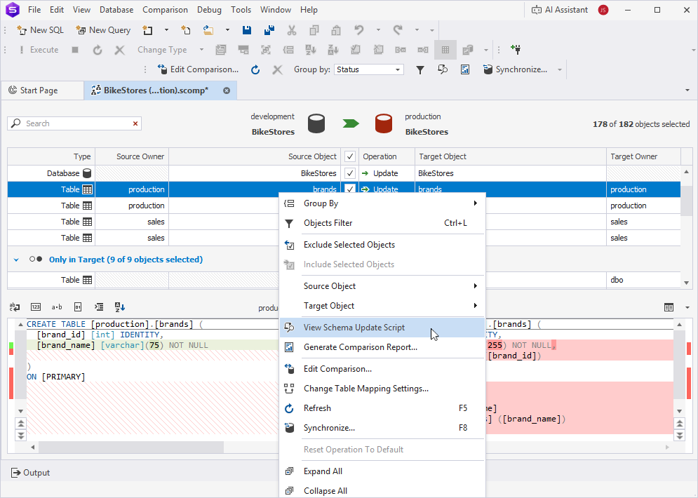Screen dimensions: 698x498
Task: Switch to the Start Page tab
Action: click(x=42, y=90)
